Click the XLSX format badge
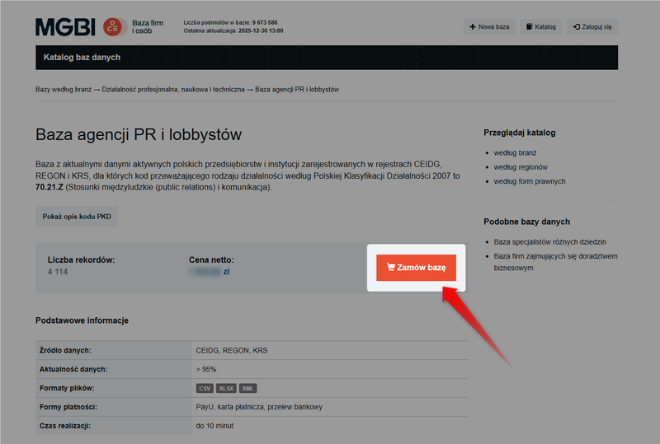 [x=226, y=388]
